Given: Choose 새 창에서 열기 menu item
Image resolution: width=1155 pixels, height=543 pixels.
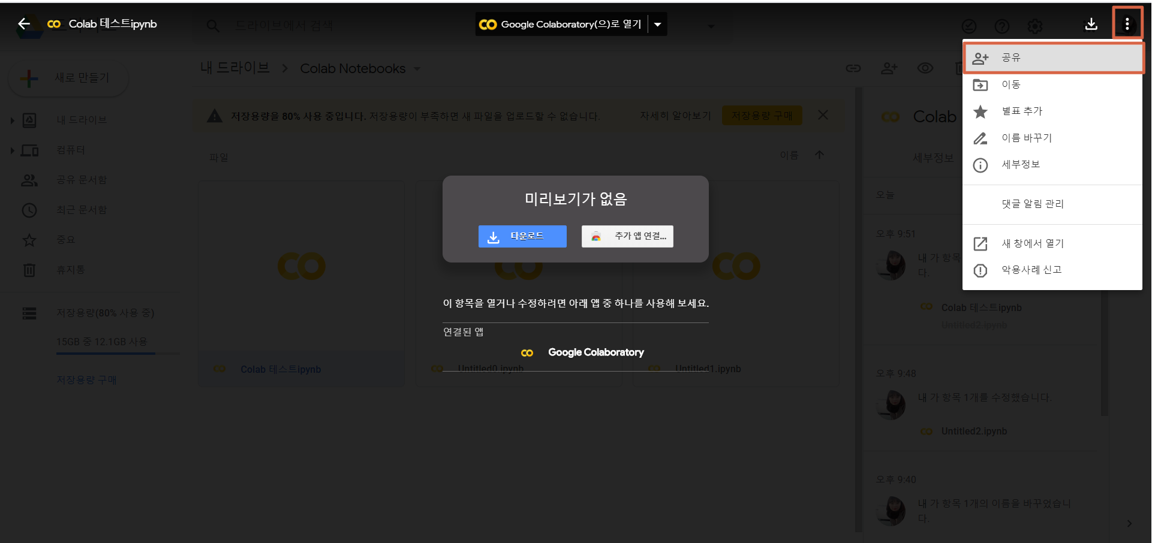Looking at the screenshot, I should (1053, 243).
